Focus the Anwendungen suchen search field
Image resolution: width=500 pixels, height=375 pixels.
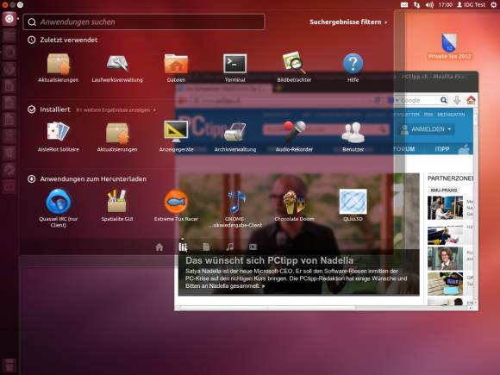pyautogui.click(x=144, y=22)
